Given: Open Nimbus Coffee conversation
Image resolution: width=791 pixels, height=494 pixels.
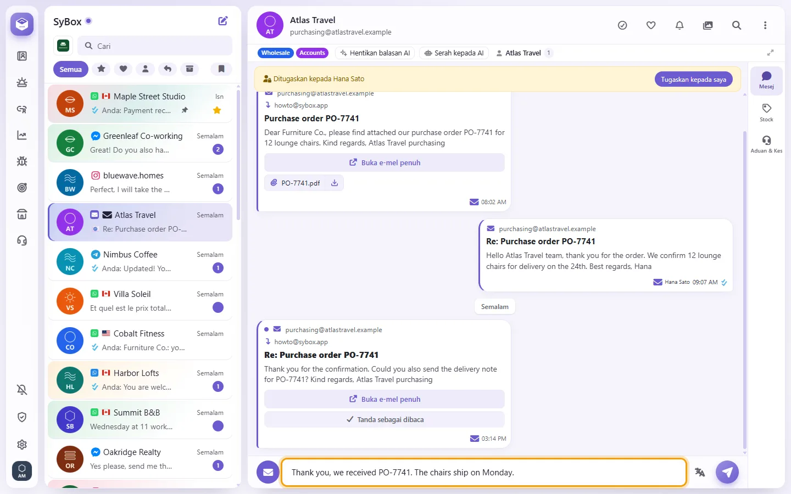Looking at the screenshot, I should [x=140, y=261].
